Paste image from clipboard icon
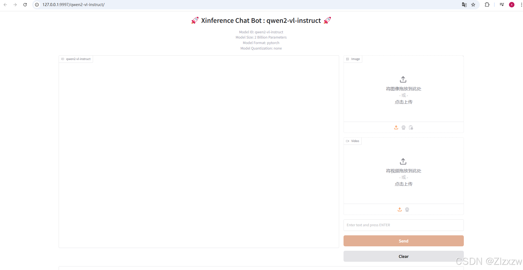This screenshot has height=270, width=523. pyautogui.click(x=411, y=127)
